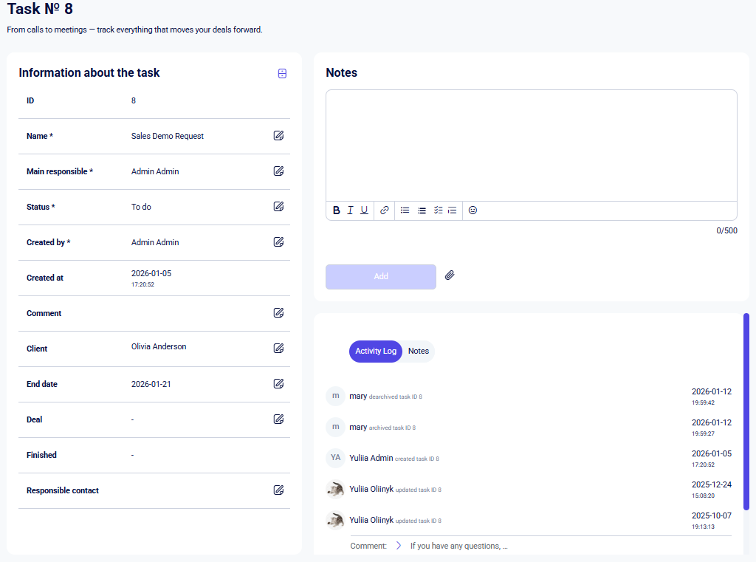Collapse the Information about the task panel
The image size is (756, 562).
coord(282,73)
